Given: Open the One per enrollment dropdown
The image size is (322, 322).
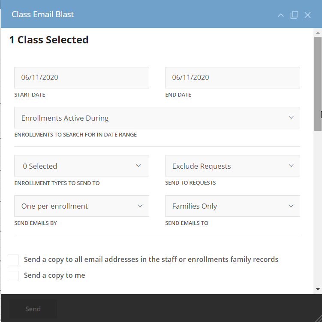Looking at the screenshot, I should click(81, 206).
